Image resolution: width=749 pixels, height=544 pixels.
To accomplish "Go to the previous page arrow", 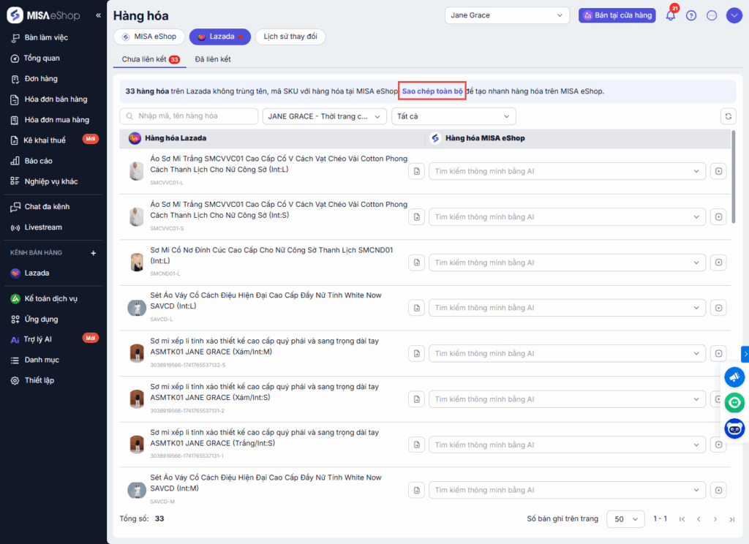I will pyautogui.click(x=699, y=519).
